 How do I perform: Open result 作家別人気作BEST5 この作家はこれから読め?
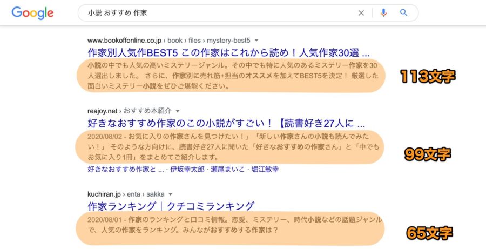[x=228, y=53]
